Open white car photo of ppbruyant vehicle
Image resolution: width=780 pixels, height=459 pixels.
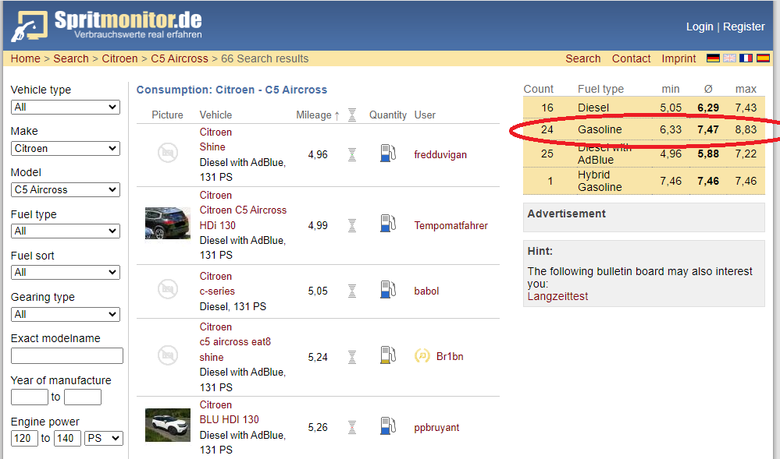point(168,425)
